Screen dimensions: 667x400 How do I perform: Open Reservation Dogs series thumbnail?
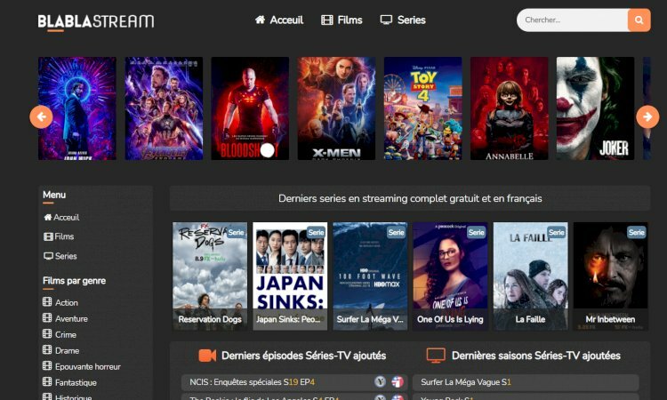click(x=210, y=276)
